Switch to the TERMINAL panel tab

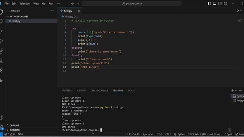click(118, 91)
